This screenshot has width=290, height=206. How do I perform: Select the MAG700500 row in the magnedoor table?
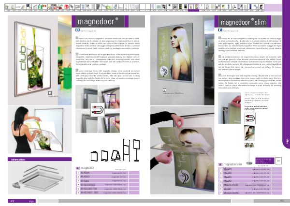[107, 185]
